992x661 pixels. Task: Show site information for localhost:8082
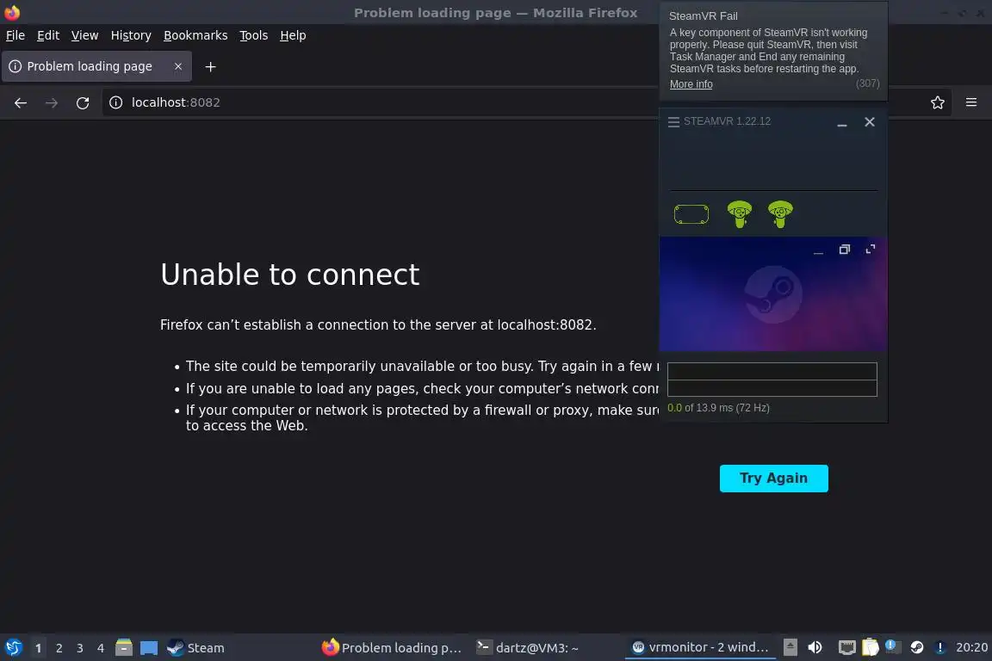click(x=115, y=102)
